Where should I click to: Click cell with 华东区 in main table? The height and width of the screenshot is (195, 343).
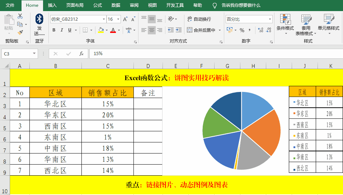click(x=56, y=115)
